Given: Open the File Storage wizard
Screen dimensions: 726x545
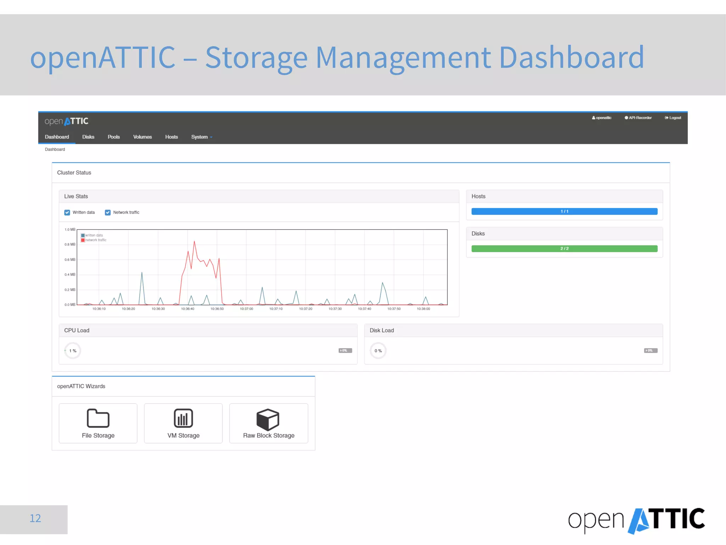Looking at the screenshot, I should (98, 423).
